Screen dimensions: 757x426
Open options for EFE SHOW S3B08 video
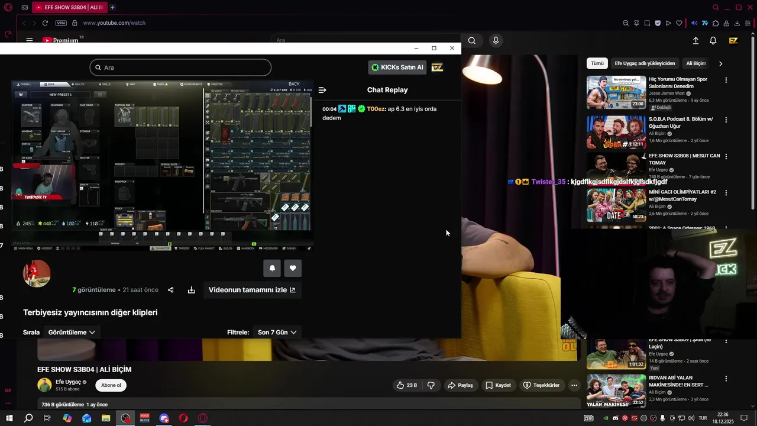pos(726,157)
